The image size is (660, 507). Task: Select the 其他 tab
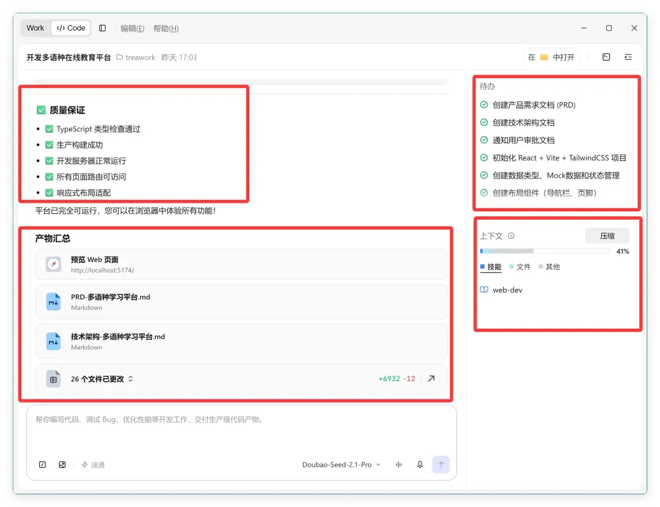[x=549, y=267]
